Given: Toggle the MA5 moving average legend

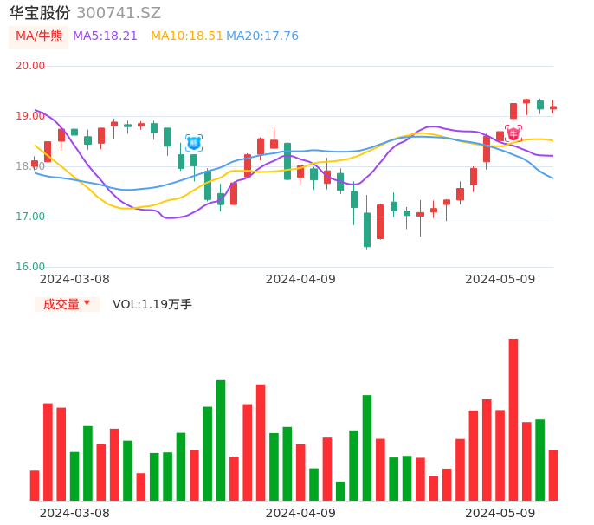Looking at the screenshot, I should click(105, 36).
